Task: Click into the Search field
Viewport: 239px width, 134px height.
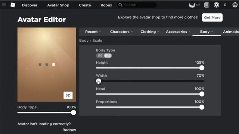Action: coord(137,5)
